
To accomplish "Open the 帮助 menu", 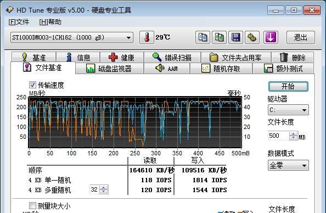I will tap(50, 22).
